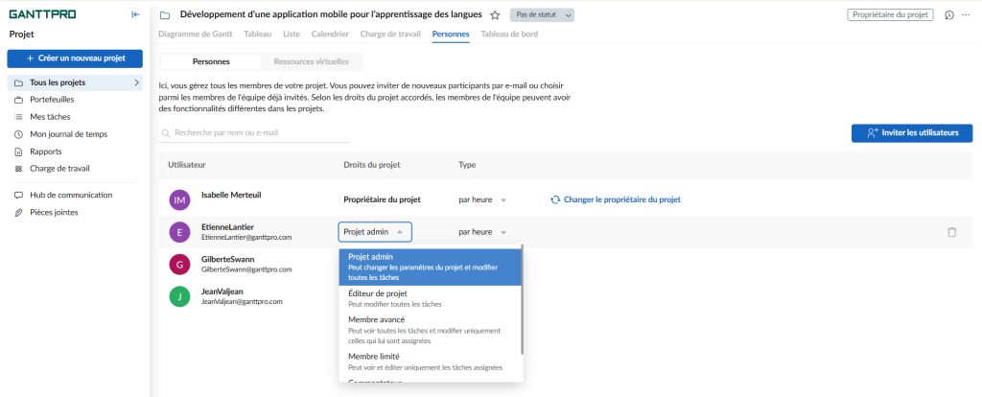The width and height of the screenshot is (982, 397).
Task: Click the Type column header
Action: (x=467, y=165)
